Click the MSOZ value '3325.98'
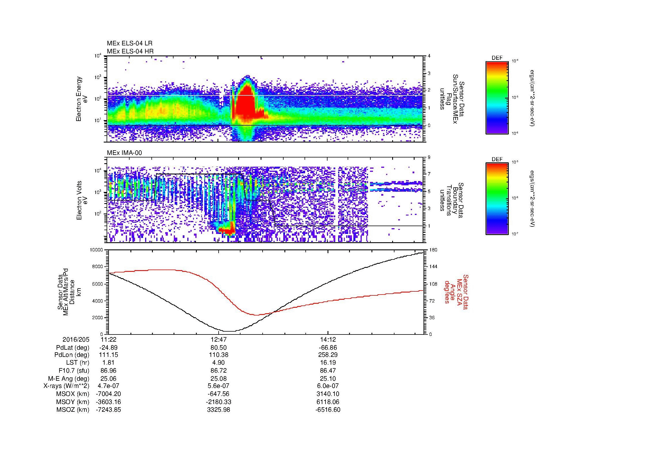The height and width of the screenshot is (475, 672). (219, 410)
